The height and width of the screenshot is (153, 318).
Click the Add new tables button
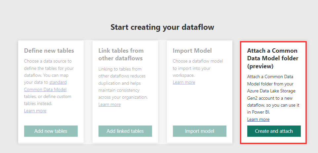pos(51,131)
